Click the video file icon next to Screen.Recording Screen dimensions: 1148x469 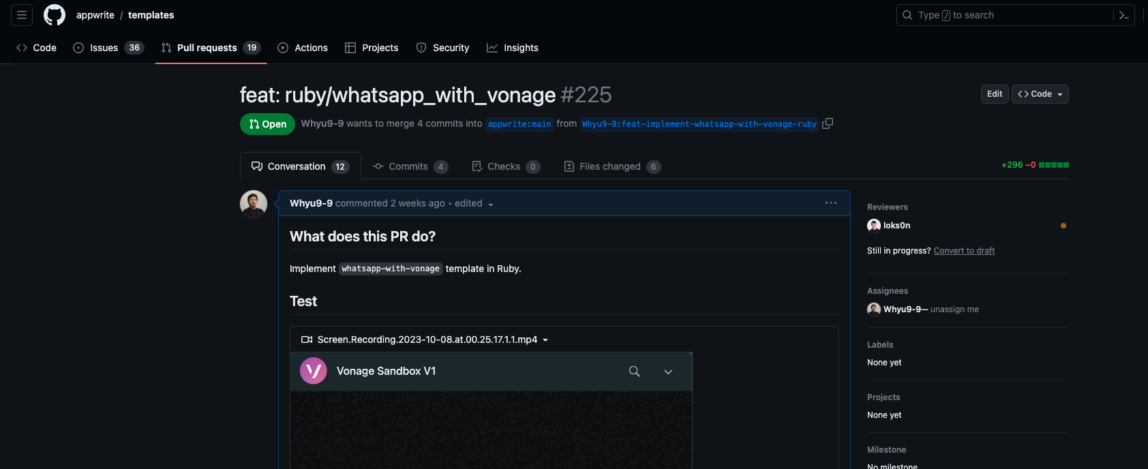click(307, 339)
